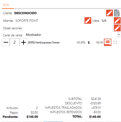The image size is (121, 122).
Task: Click the quantity field showing 2
Action: click(15, 42)
